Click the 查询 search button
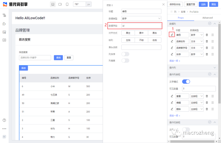Screen dimensions: 221x143 [x=58, y=58]
